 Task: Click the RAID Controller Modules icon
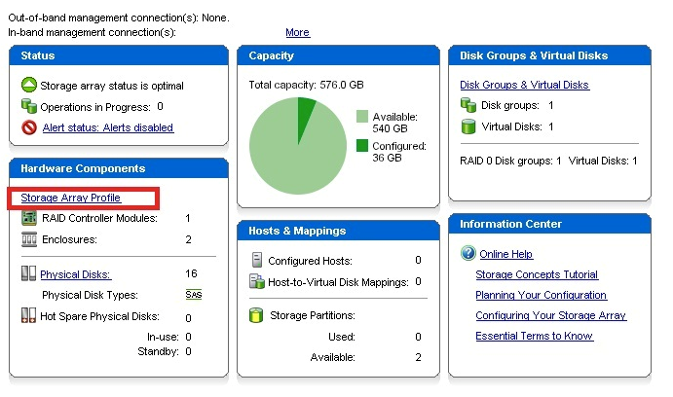[28, 219]
